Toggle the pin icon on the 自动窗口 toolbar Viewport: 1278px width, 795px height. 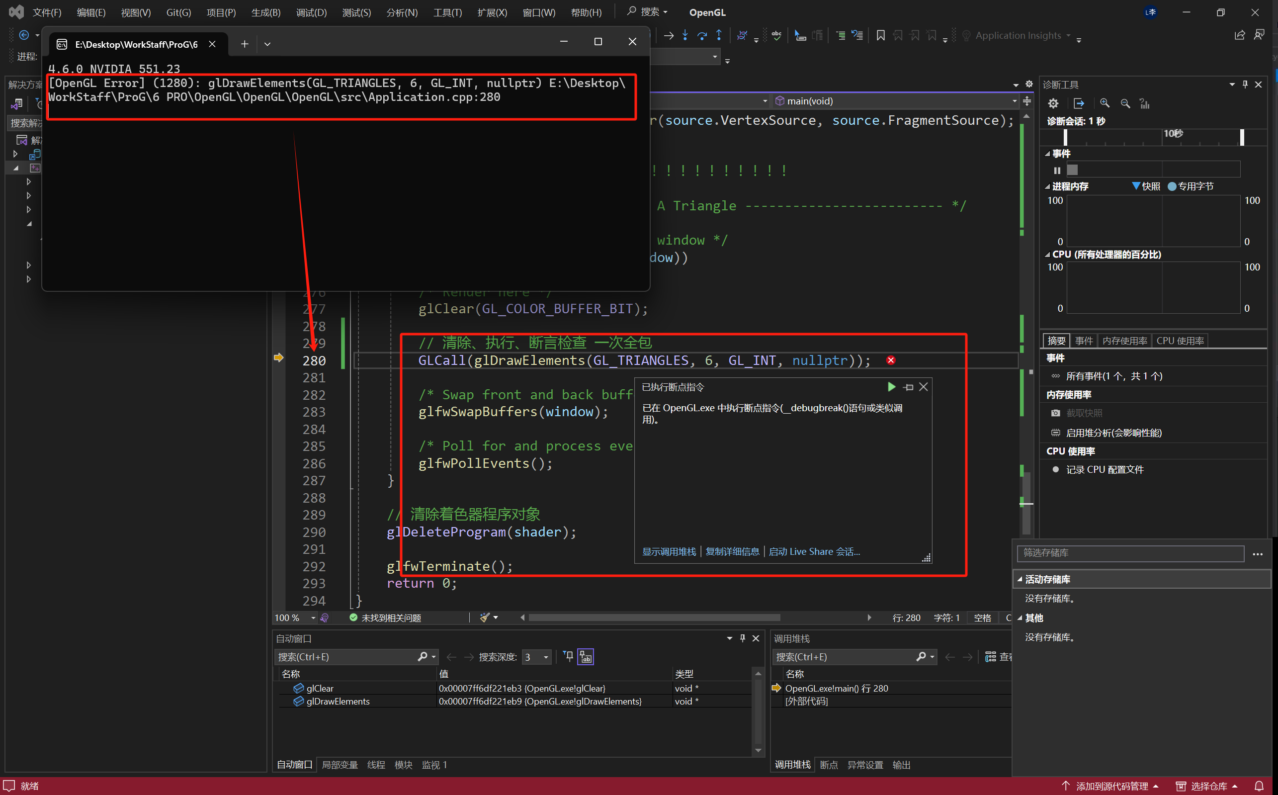click(568, 656)
